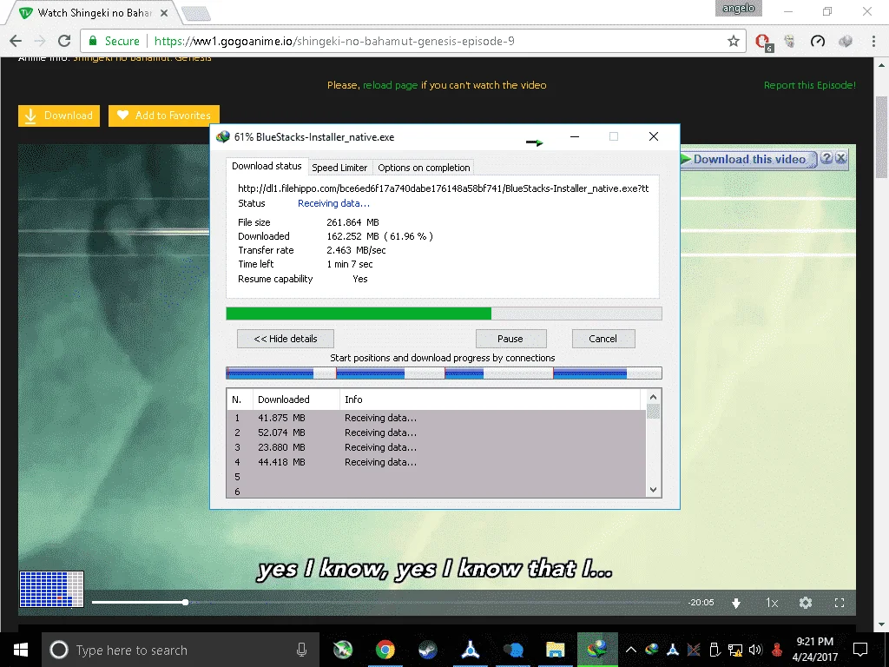The image size is (889, 667).
Task: Select connection row 4 with 44.418 MB
Action: click(436, 462)
